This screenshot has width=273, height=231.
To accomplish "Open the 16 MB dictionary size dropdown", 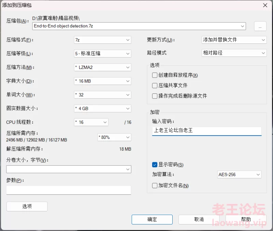I will (103, 81).
